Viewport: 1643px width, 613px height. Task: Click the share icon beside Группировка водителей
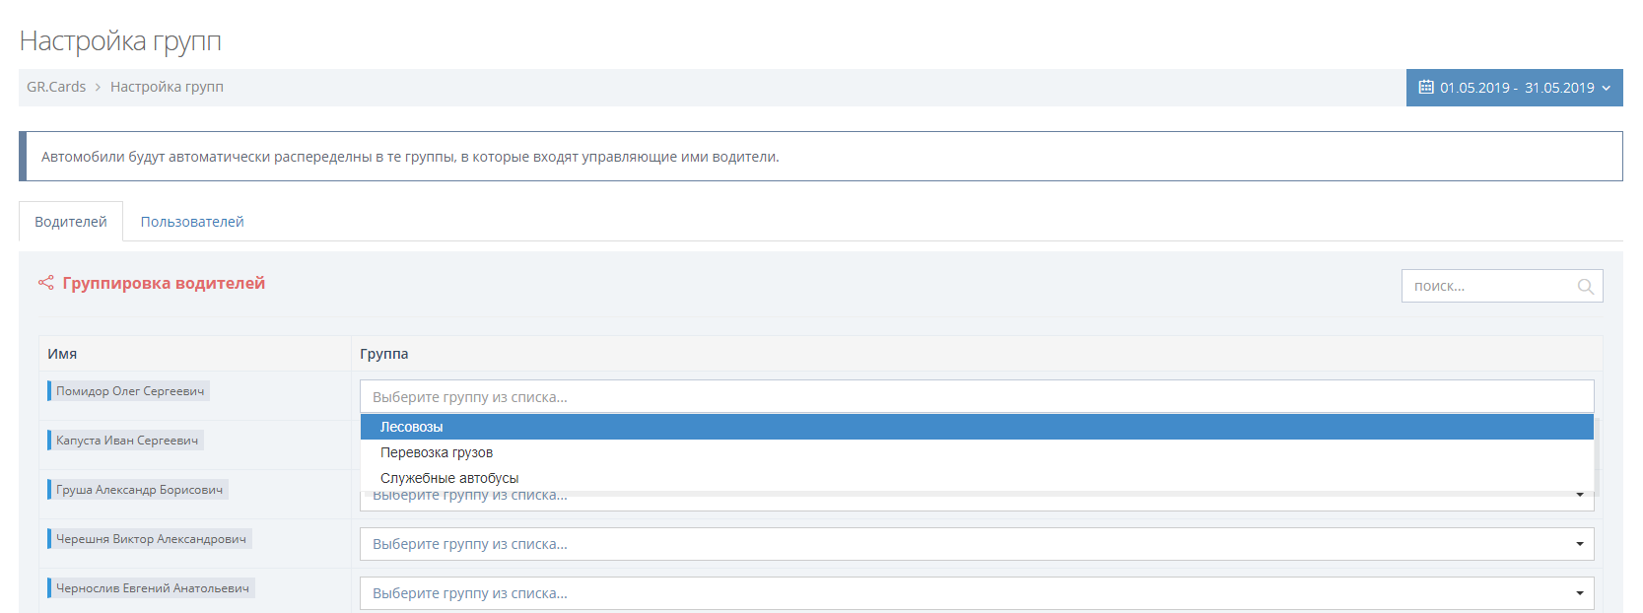pos(45,283)
